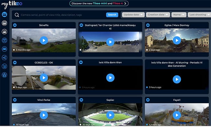Play the Eglise / Marx Dormoy timelapse
This screenshot has width=211, height=127.
pos(177,40)
